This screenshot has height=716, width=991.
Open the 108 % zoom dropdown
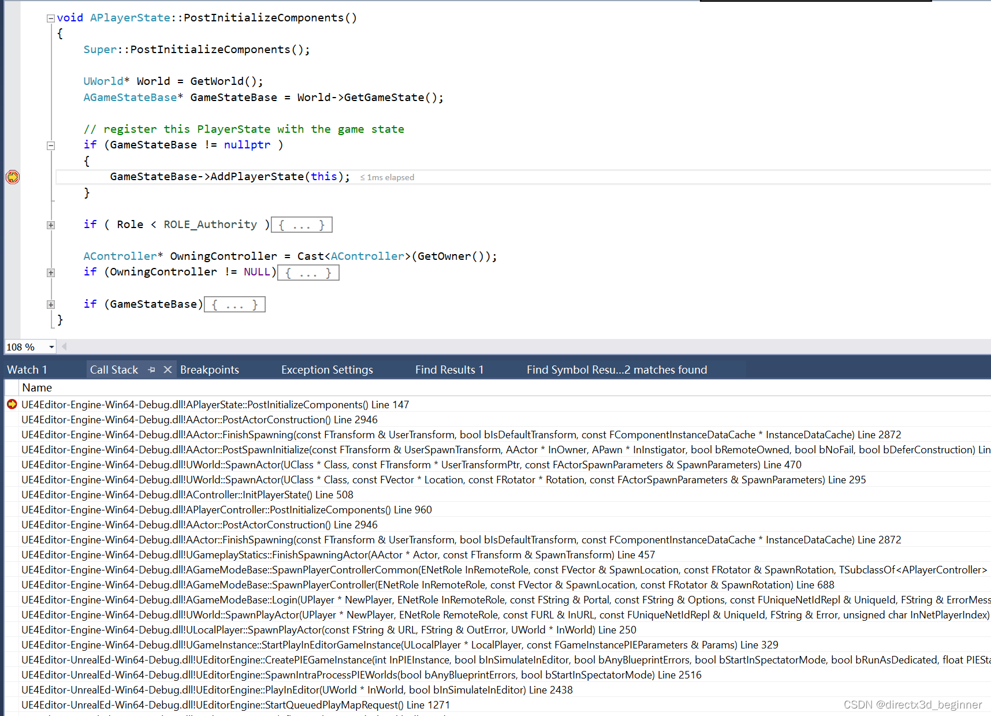tap(51, 347)
